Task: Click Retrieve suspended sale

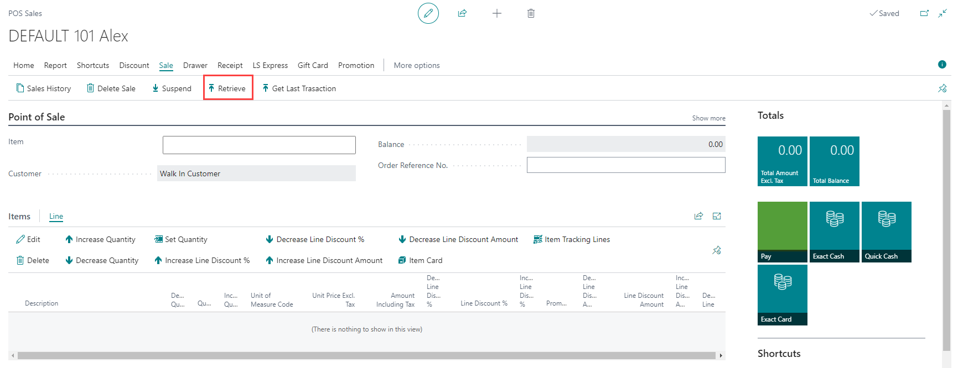Action: [227, 88]
